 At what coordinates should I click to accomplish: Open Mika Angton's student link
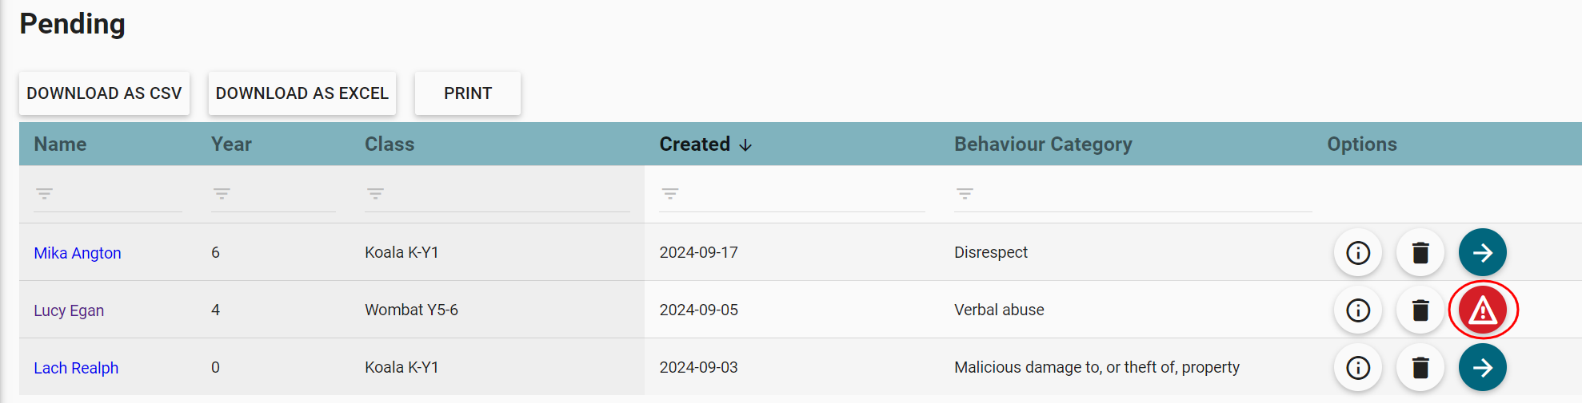(x=78, y=253)
